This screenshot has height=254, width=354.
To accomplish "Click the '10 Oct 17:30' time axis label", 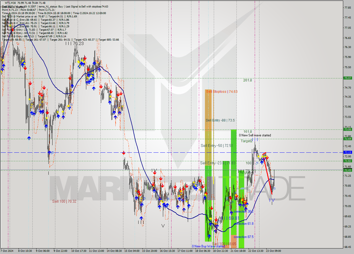I will coord(78,251).
